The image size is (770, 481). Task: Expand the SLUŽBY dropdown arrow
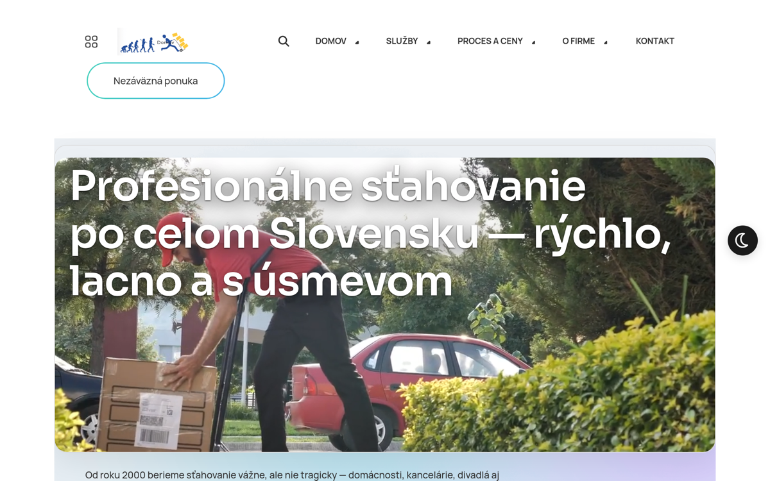(428, 44)
